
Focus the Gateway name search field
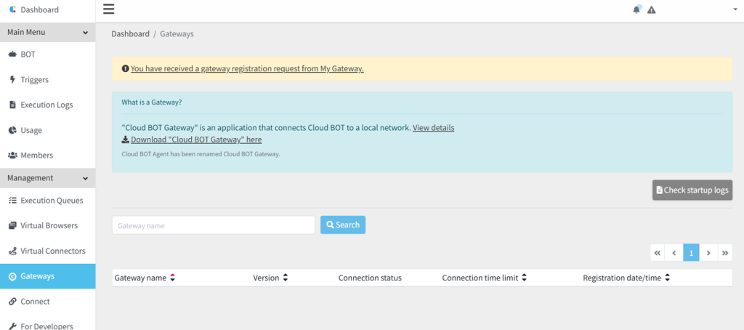point(214,225)
